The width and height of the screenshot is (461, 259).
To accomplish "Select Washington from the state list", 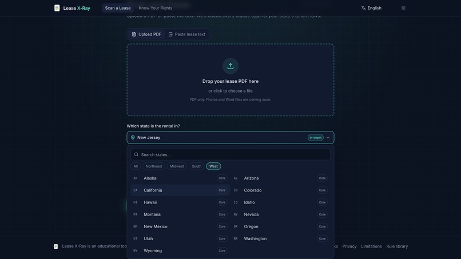I will point(280,238).
